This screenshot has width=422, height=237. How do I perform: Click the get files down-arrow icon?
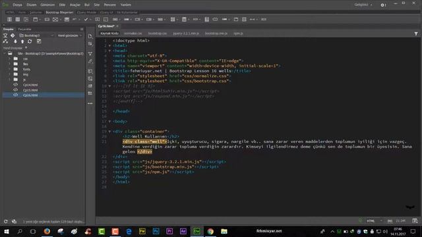[15, 41]
